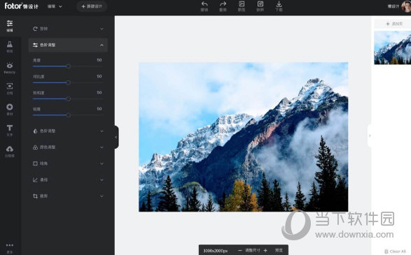Click the first brightness slider handle
Viewport: 411px width, 255px height.
click(69, 66)
